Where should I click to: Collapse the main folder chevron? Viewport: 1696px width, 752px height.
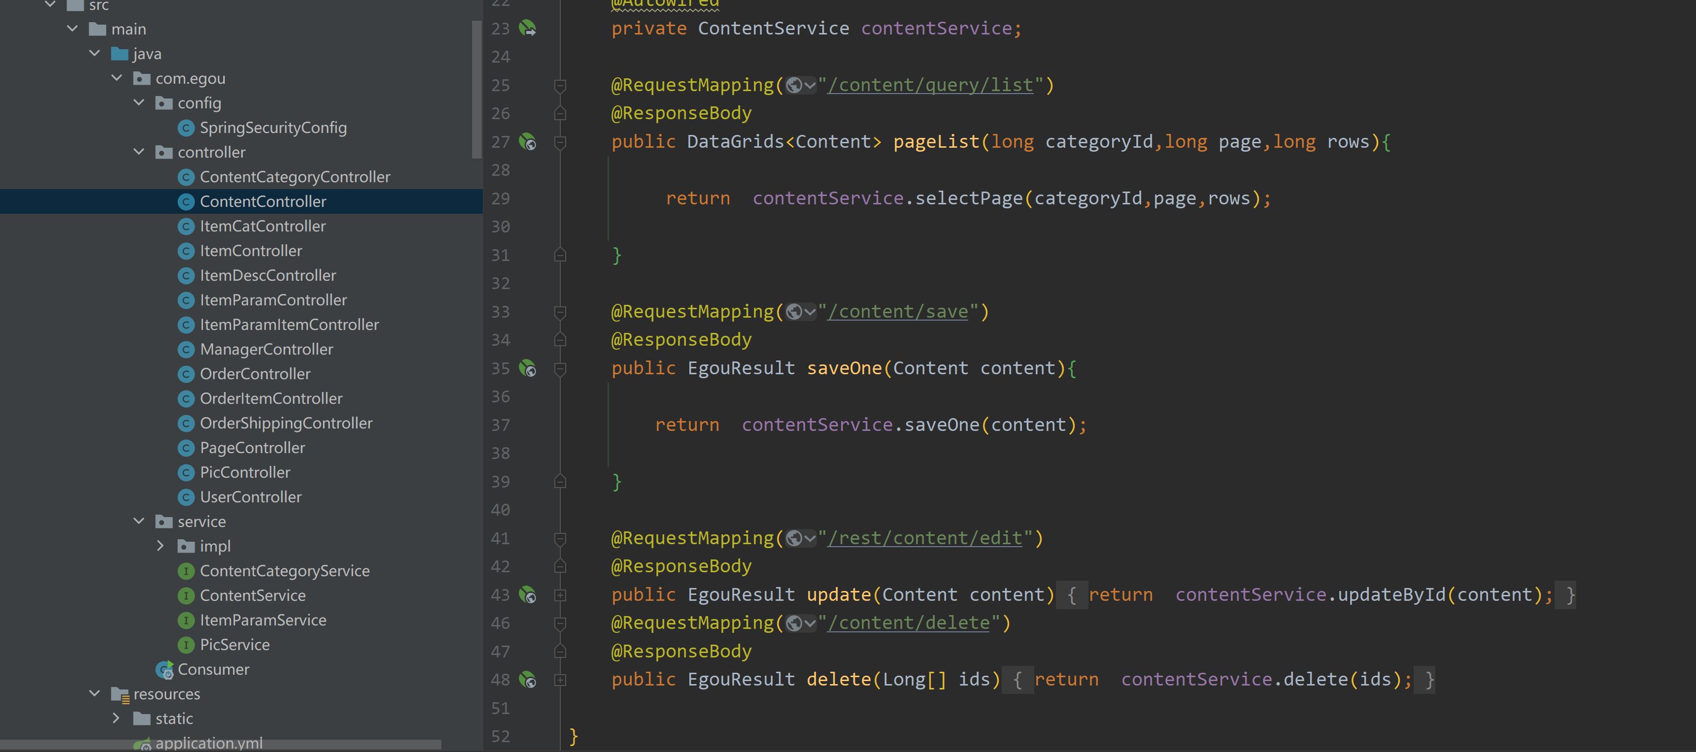(x=72, y=29)
